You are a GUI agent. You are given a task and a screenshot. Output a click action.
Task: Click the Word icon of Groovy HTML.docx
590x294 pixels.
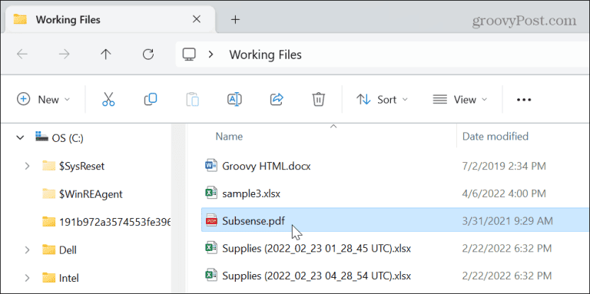click(x=211, y=166)
